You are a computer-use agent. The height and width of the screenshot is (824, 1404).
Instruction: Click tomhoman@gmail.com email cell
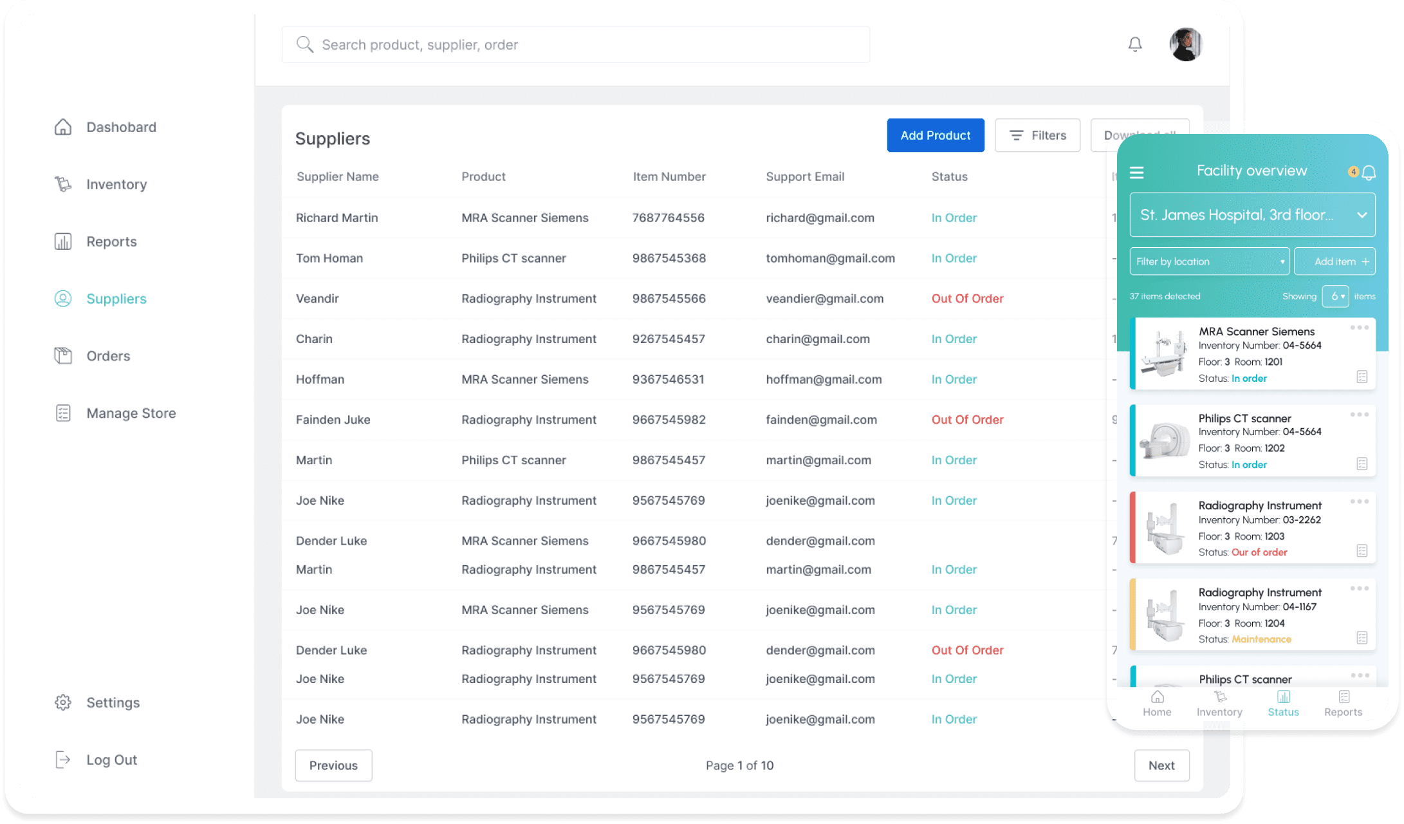[x=830, y=258]
